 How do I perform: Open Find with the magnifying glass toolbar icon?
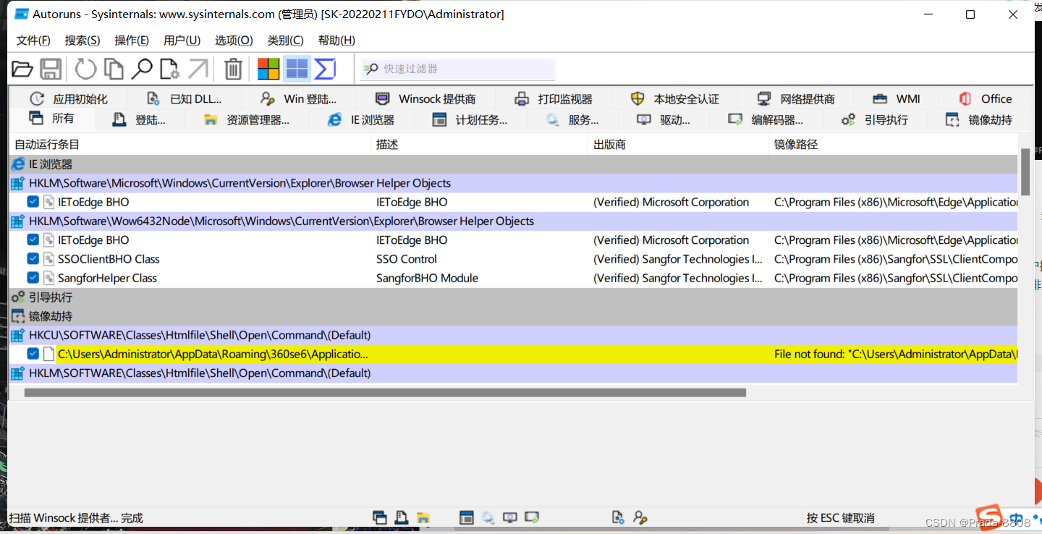pos(142,69)
